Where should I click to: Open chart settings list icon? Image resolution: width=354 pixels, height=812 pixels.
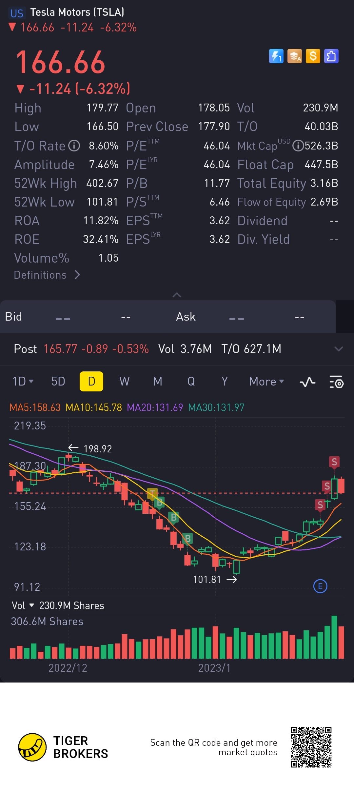pos(336,382)
